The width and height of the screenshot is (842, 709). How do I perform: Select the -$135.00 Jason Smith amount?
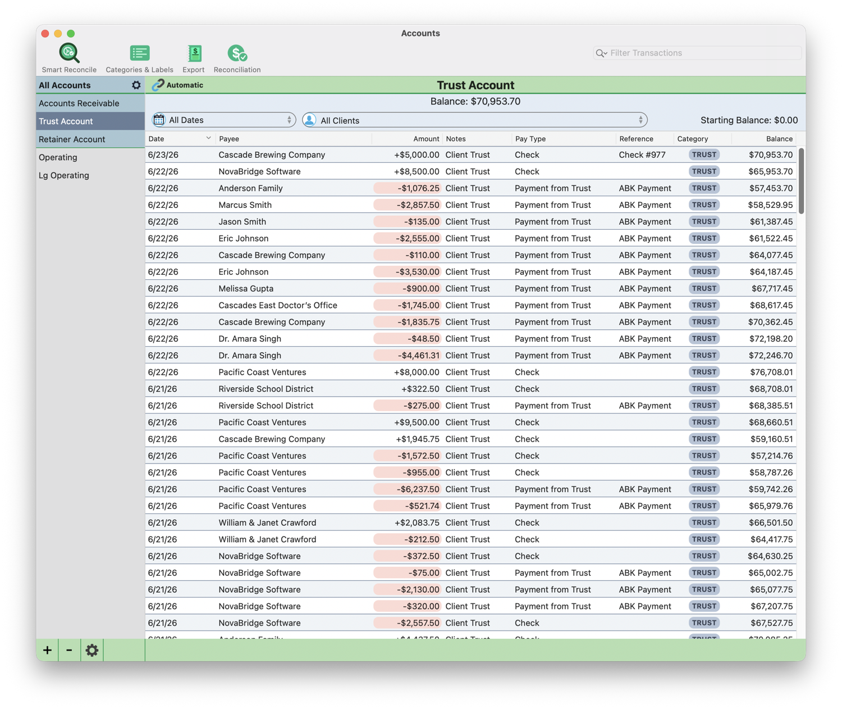408,222
